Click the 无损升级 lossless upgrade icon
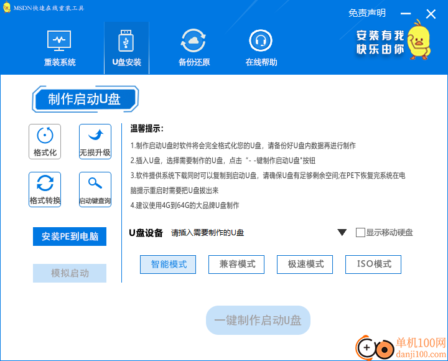The height and width of the screenshot is (361, 448). click(95, 141)
